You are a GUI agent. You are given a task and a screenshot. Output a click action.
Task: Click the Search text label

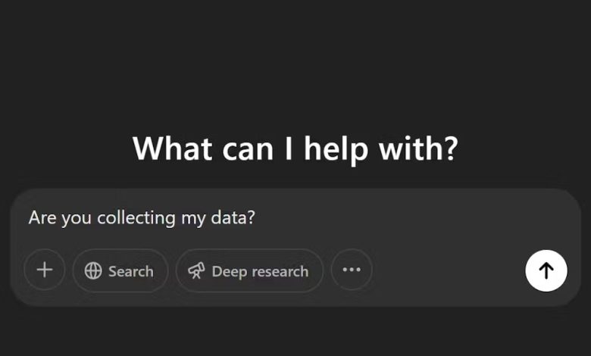click(131, 271)
